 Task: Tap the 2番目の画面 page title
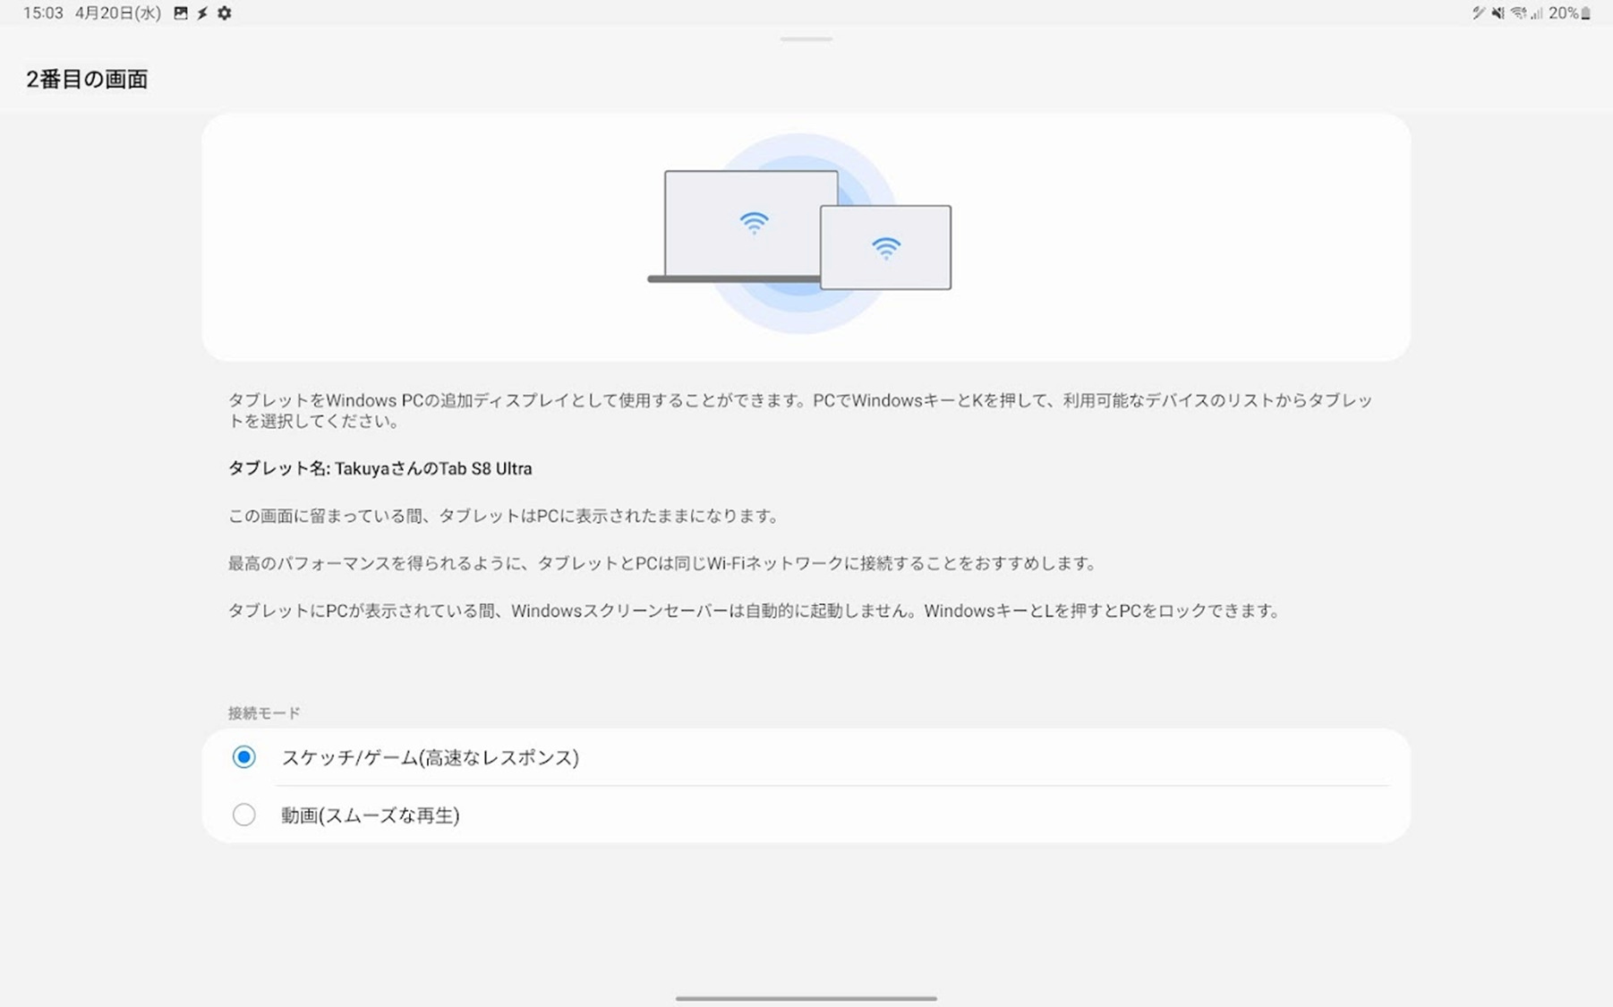pos(87,80)
